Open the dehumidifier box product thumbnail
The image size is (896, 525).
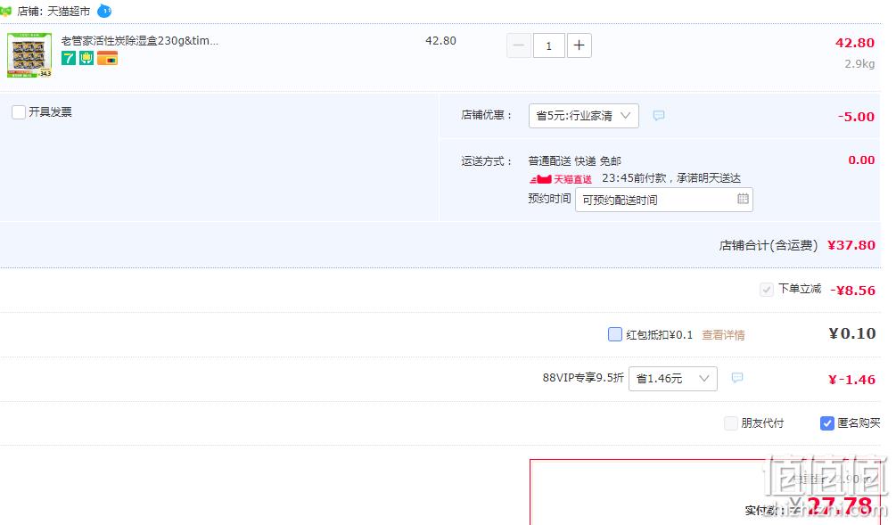click(x=29, y=55)
